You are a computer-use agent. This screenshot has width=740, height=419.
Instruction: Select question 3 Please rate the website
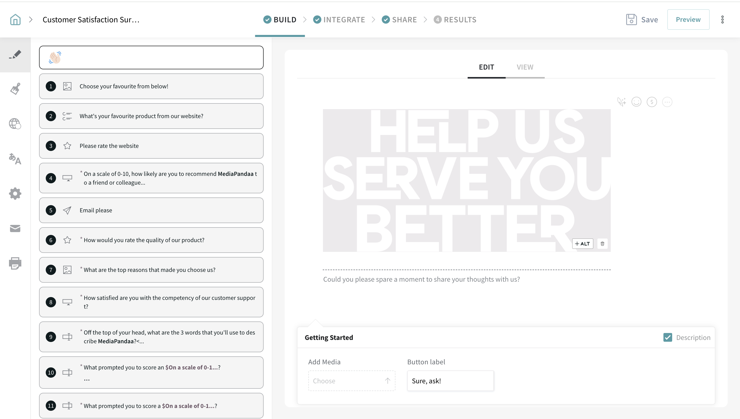coord(151,146)
